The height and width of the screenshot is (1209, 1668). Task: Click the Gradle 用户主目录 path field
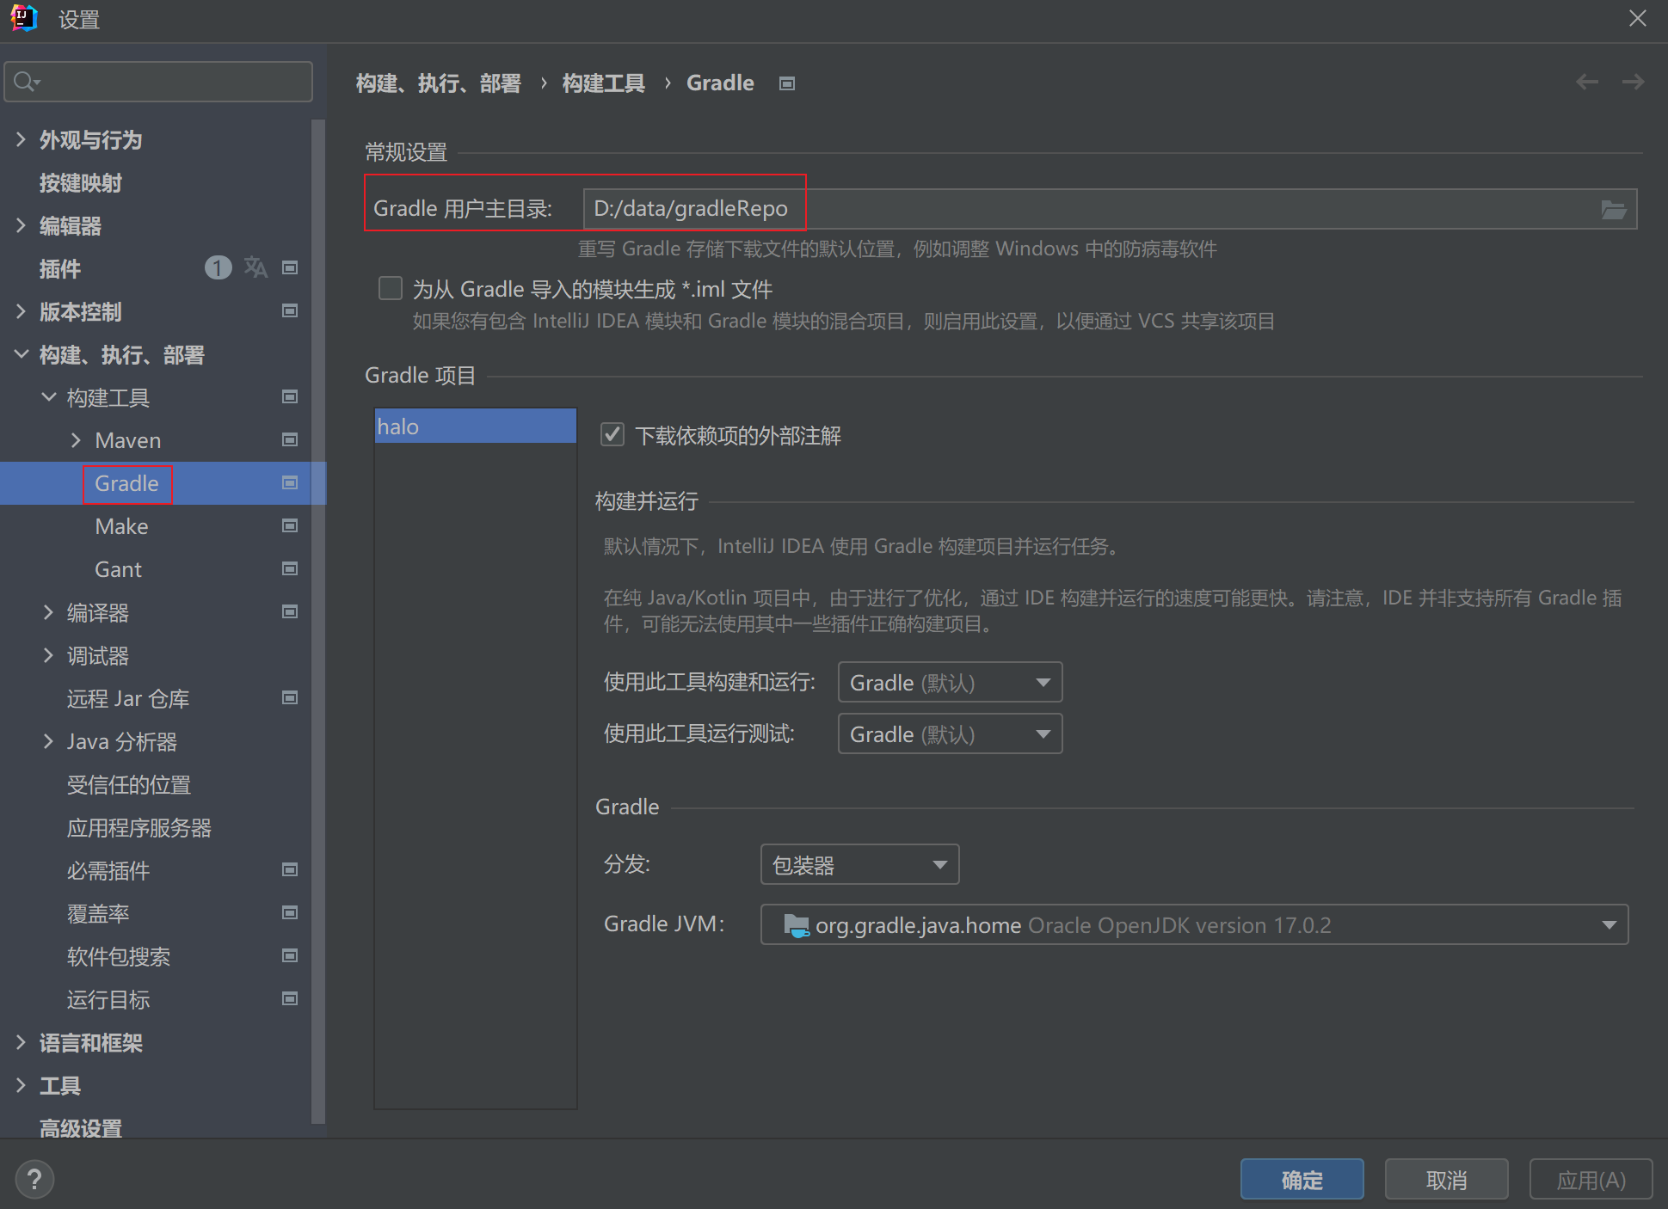(1110, 209)
